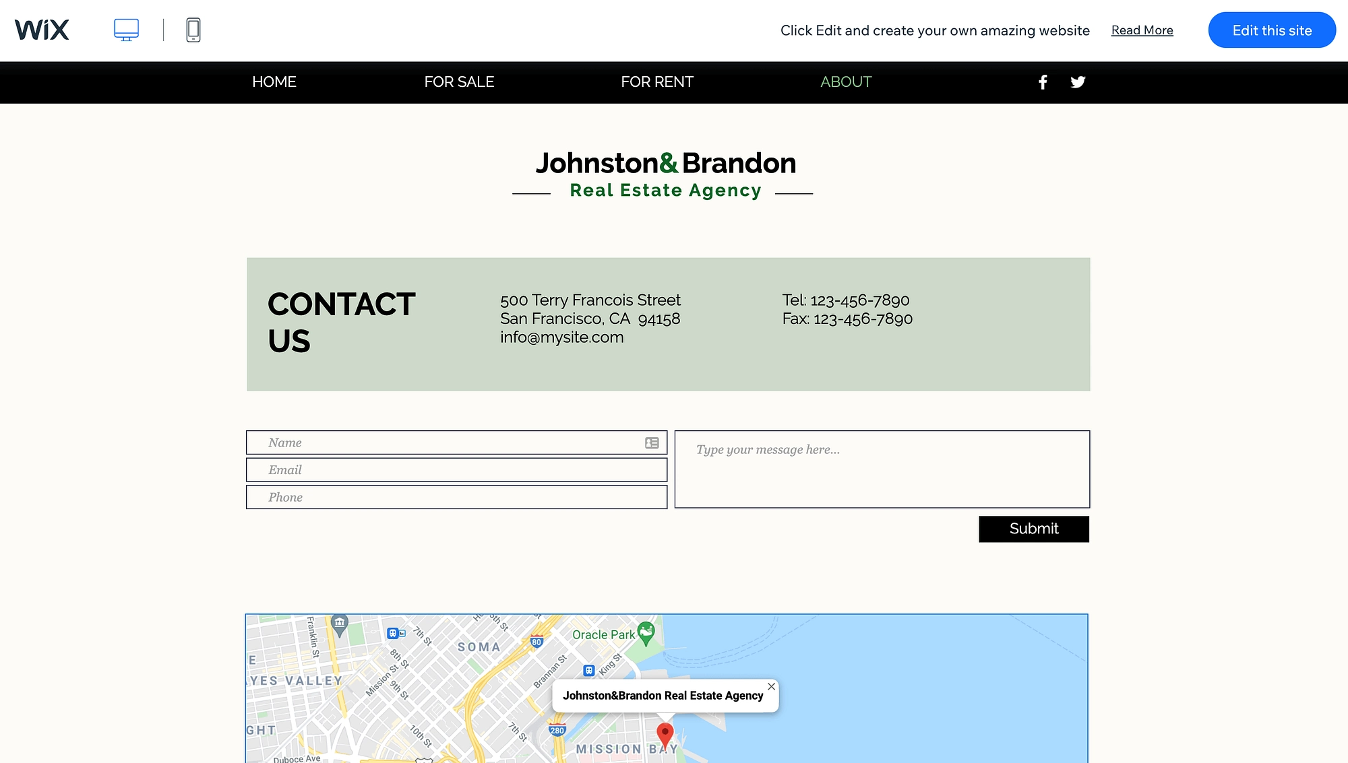Viewport: 1348px width, 763px height.
Task: Click the mobile view toggle icon
Action: pos(193,30)
